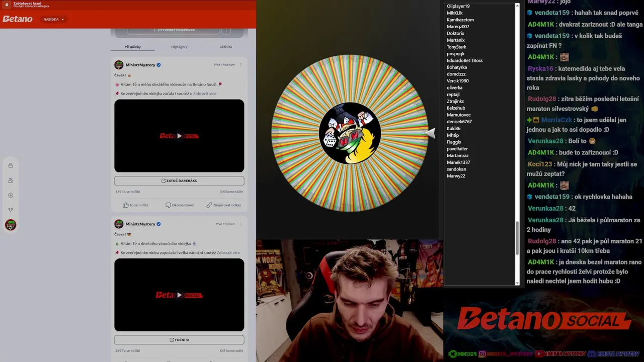Spin the wheel by clicking its center image
The image size is (644, 362).
point(350,133)
